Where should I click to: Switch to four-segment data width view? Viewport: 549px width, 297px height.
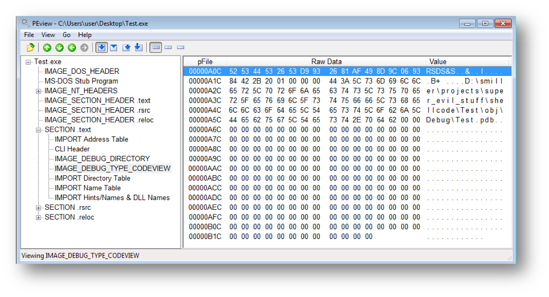click(156, 47)
